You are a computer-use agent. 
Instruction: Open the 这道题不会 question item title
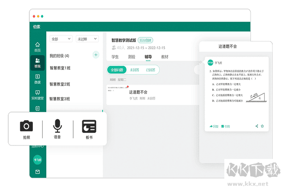pos(138,92)
